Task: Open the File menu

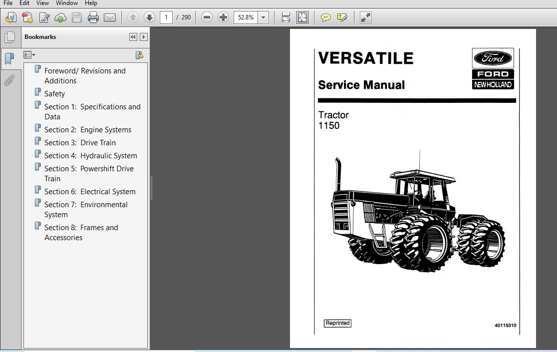Action: click(x=8, y=3)
